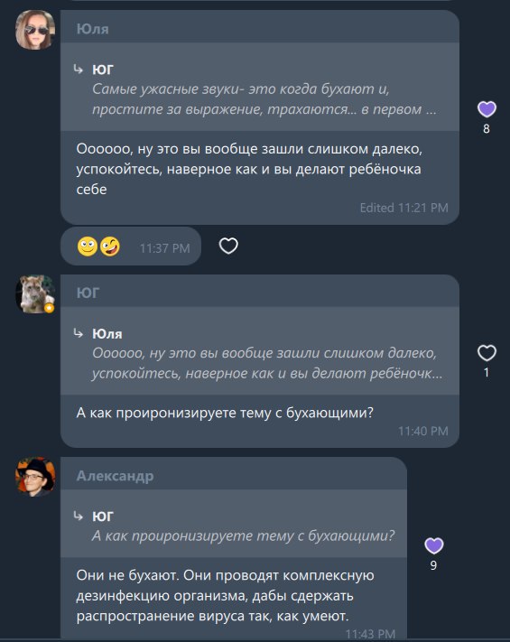This screenshot has height=642, width=510.
Task: Click reply arrow icon in Александр's message
Action: (x=79, y=516)
